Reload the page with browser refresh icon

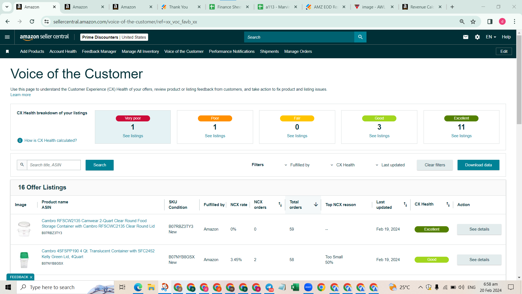coord(32,22)
